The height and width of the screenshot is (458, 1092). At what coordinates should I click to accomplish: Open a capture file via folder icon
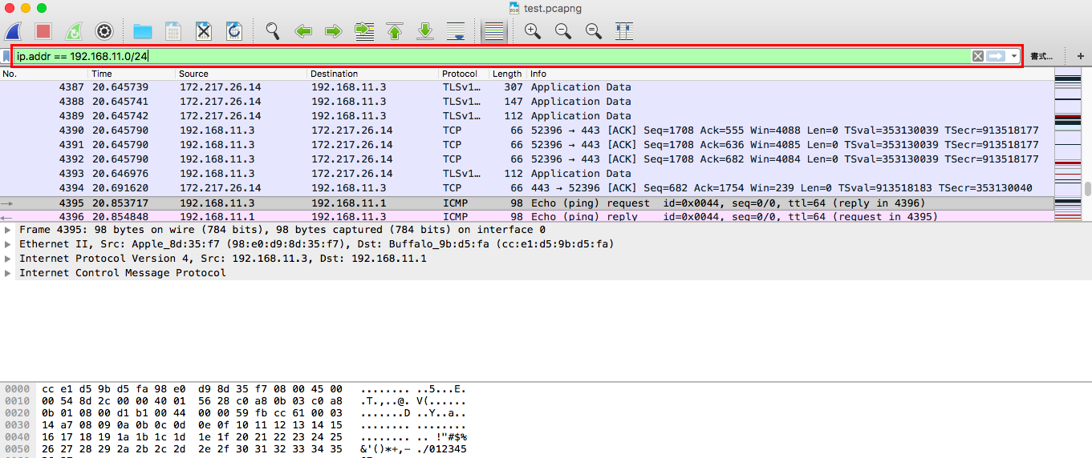143,31
